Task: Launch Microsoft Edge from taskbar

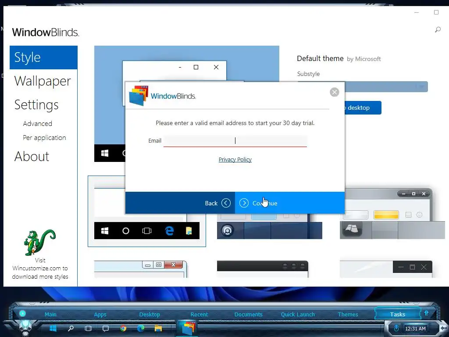Action: pos(141,328)
